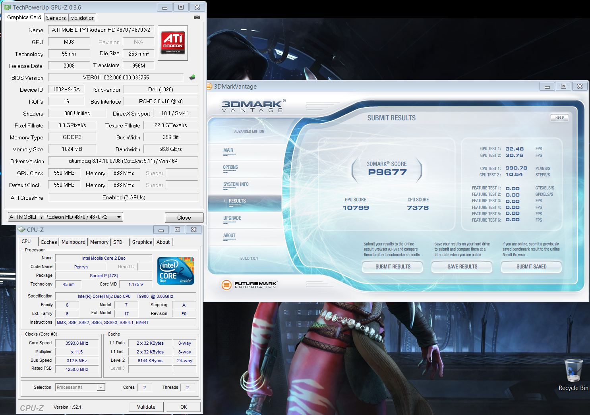Click the Subvendor Dell (1028) field
This screenshot has height=415, width=590.
pyautogui.click(x=161, y=89)
